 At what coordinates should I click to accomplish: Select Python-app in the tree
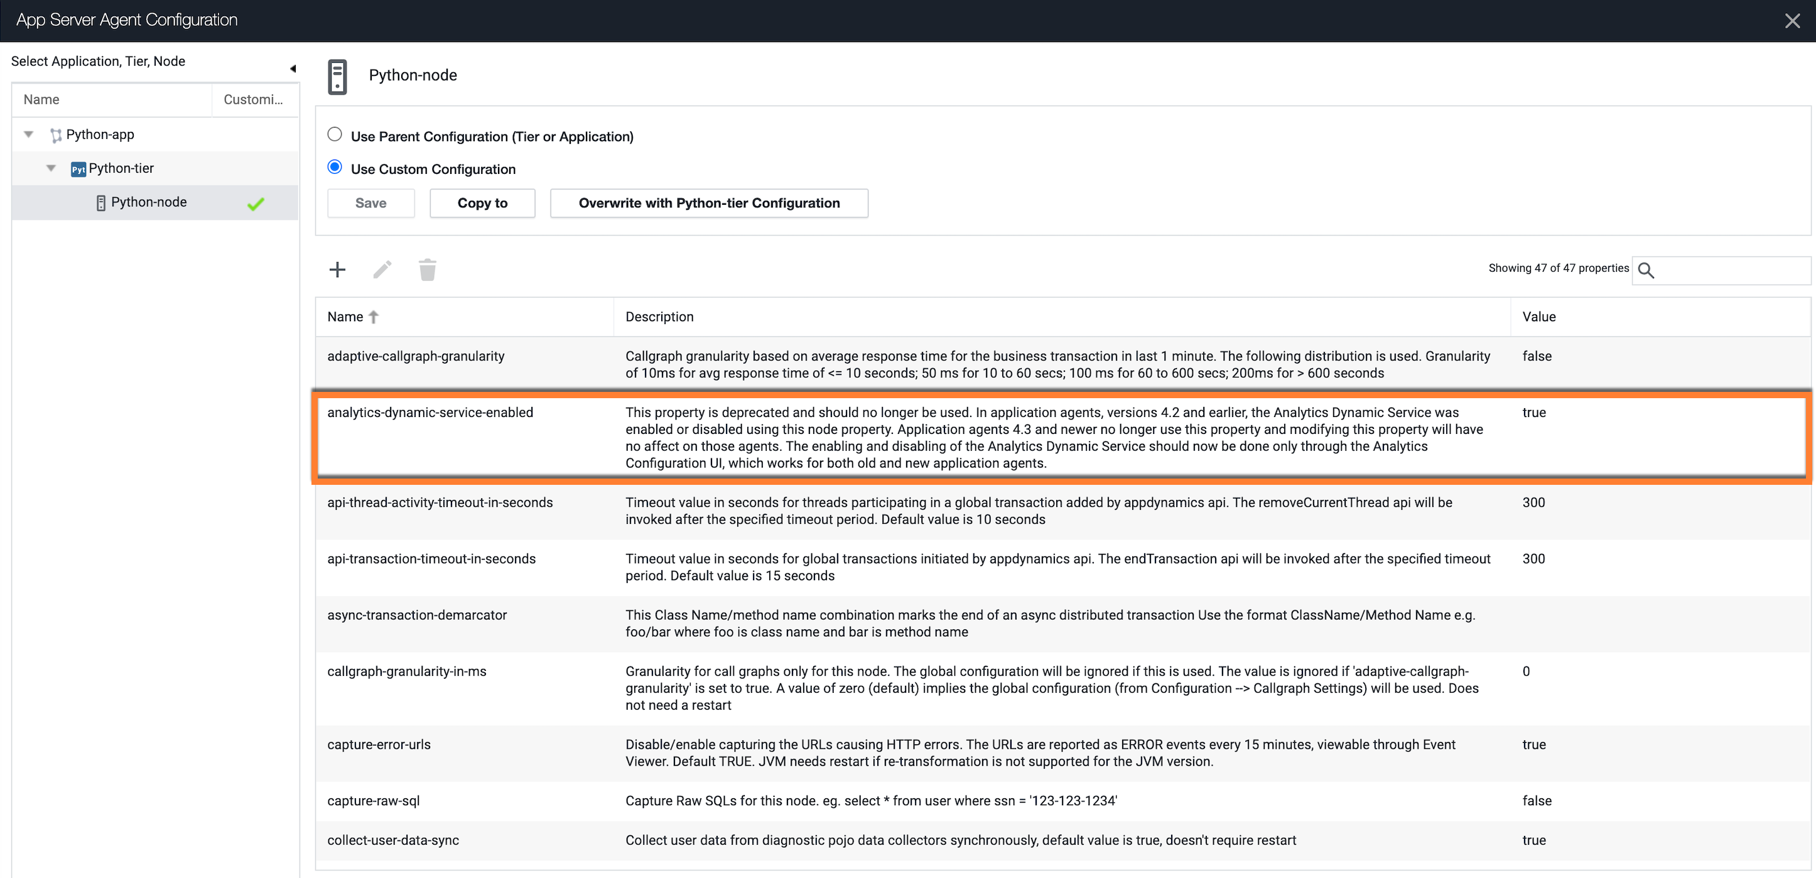click(x=100, y=134)
